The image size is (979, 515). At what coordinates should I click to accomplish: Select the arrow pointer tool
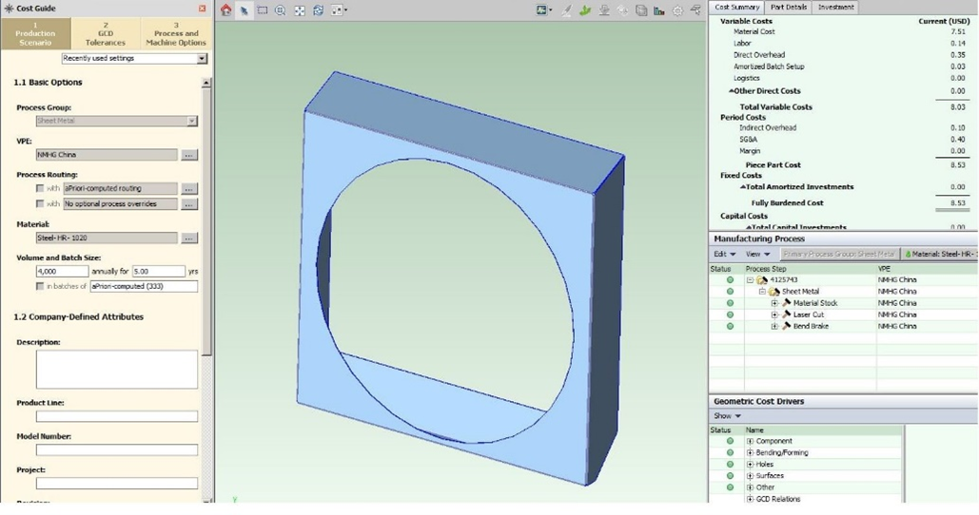click(244, 10)
